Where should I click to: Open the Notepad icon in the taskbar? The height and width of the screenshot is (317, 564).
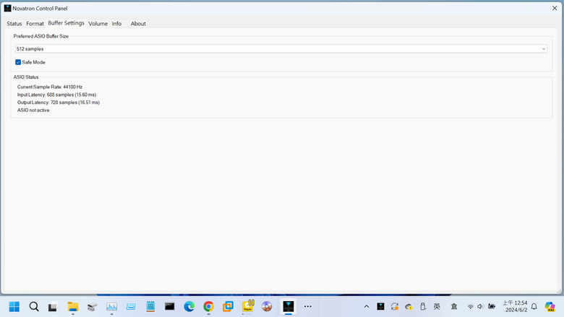pyautogui.click(x=150, y=307)
